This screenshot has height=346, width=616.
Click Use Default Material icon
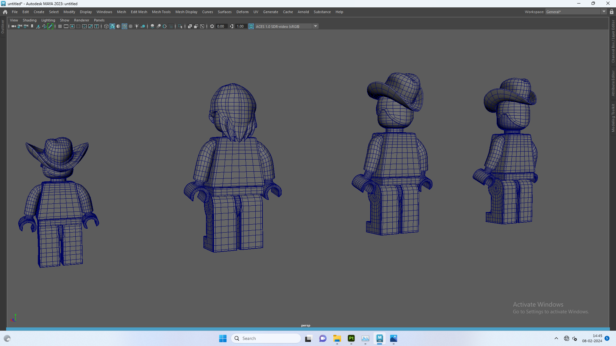coord(118,26)
